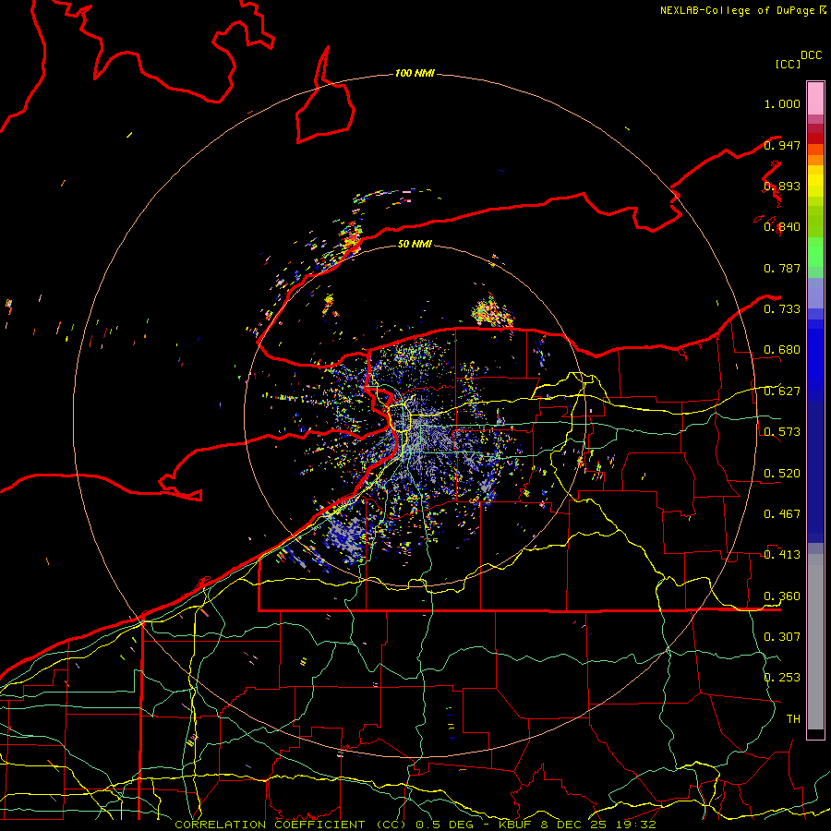The width and height of the screenshot is (831, 831).
Task: Click the CORRELATION COEFFICIENT caption at the bottom
Action: pyautogui.click(x=415, y=825)
